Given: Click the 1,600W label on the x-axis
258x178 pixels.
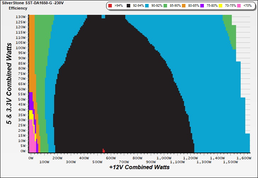Looking at the screenshot, I should click(x=243, y=159).
